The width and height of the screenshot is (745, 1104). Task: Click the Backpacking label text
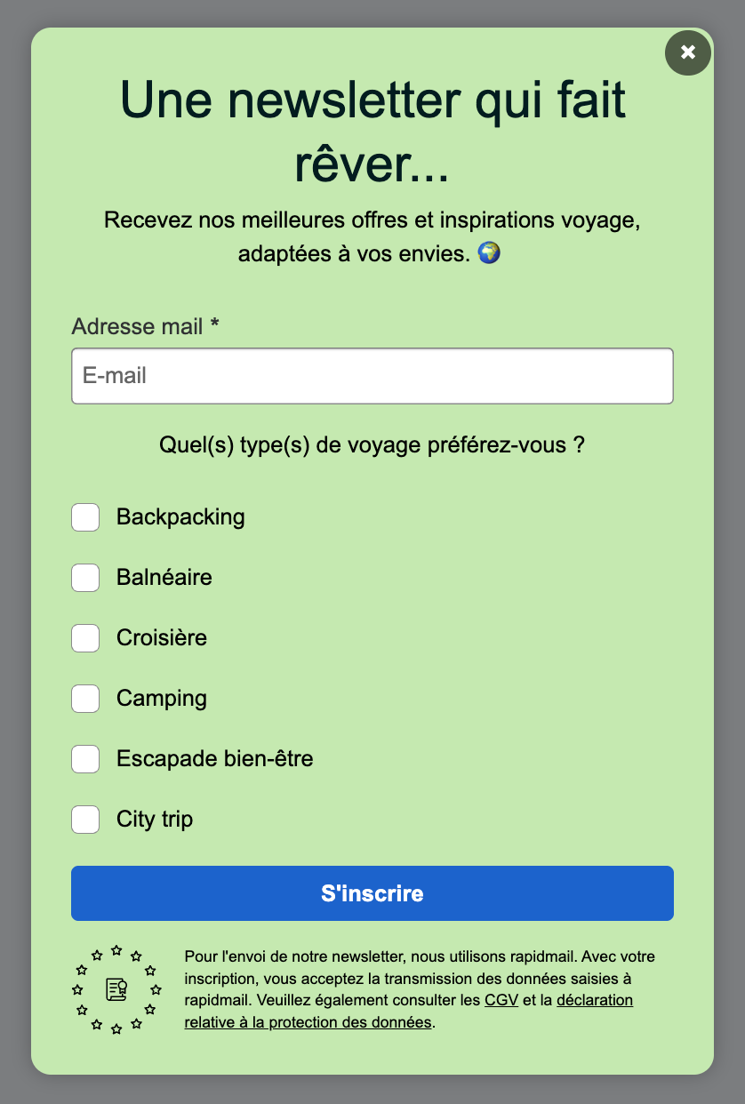click(x=180, y=517)
